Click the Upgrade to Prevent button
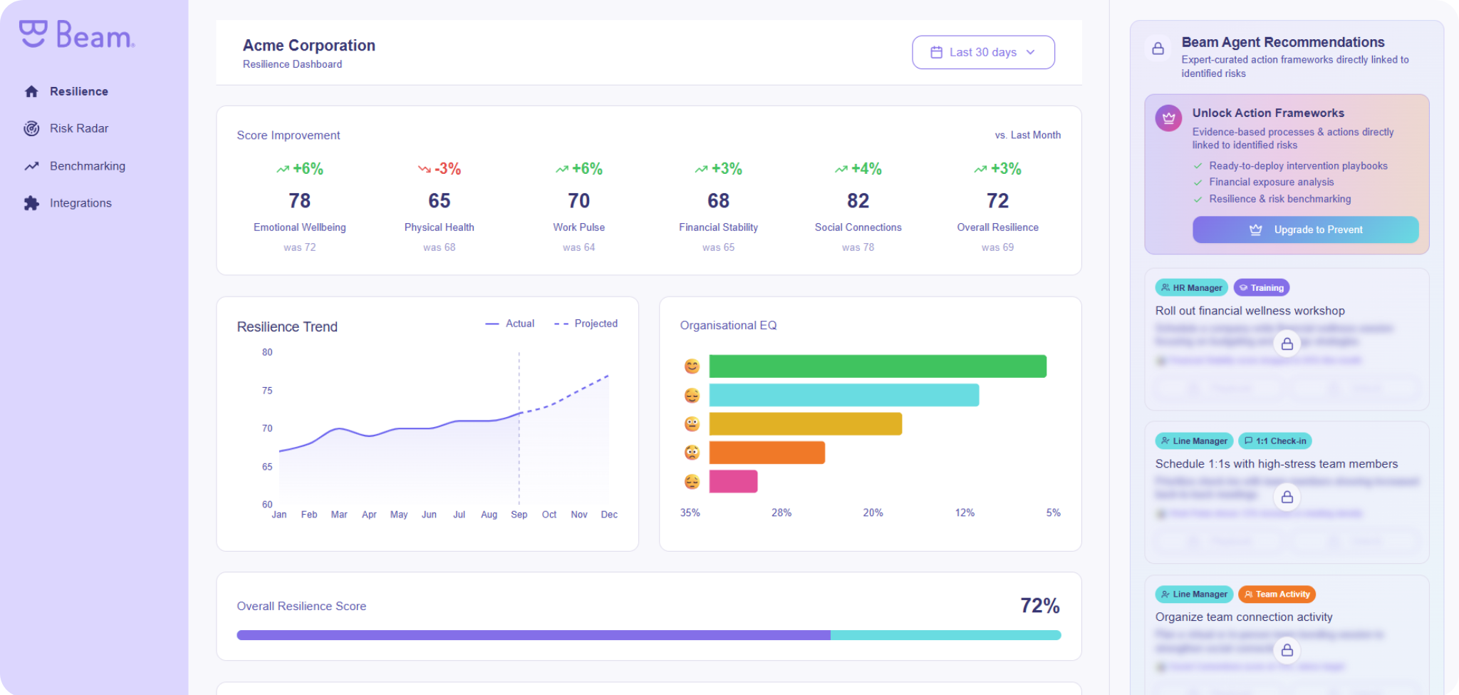1459x695 pixels. pyautogui.click(x=1305, y=230)
